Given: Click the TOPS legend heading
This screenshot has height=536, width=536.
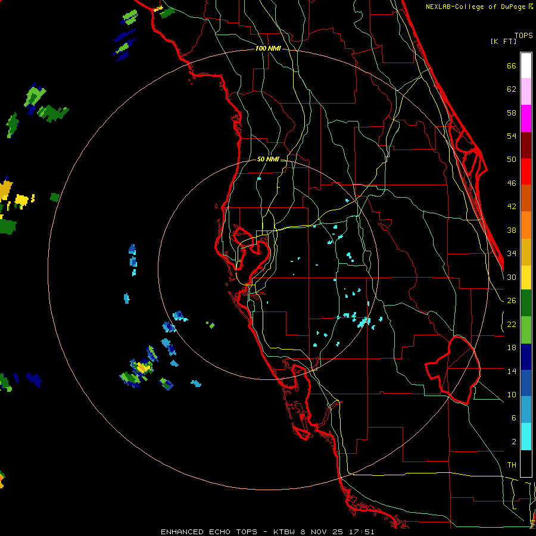Looking at the screenshot, I should click(523, 36).
